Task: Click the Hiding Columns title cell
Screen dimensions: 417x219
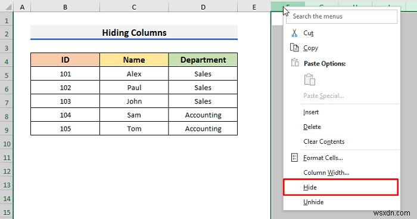Action: tap(134, 32)
